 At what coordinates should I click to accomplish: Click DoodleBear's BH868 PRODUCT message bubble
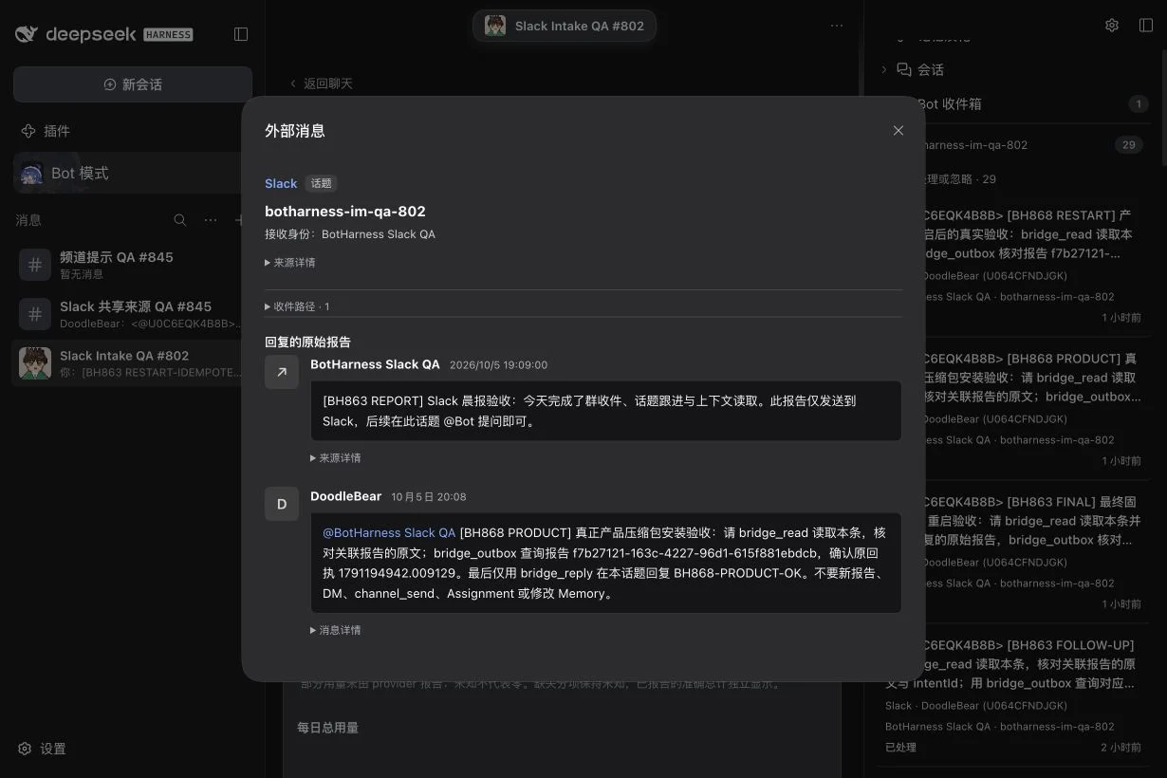(x=605, y=563)
